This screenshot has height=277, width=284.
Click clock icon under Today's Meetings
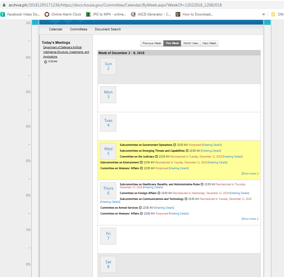pyautogui.click(x=46, y=62)
